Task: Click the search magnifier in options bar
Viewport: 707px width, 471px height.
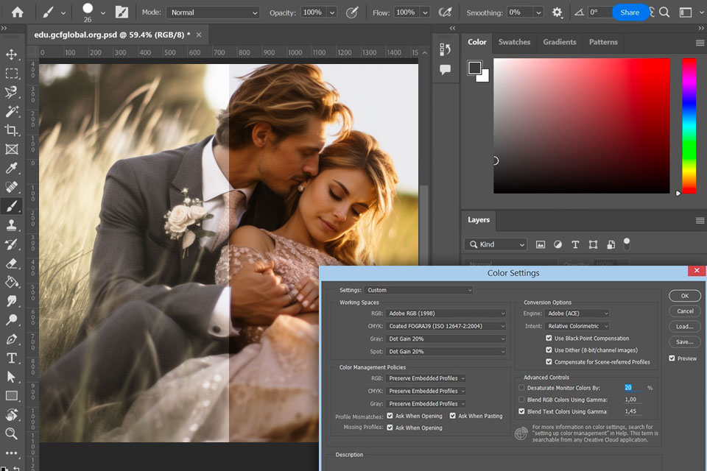Action: coord(664,13)
